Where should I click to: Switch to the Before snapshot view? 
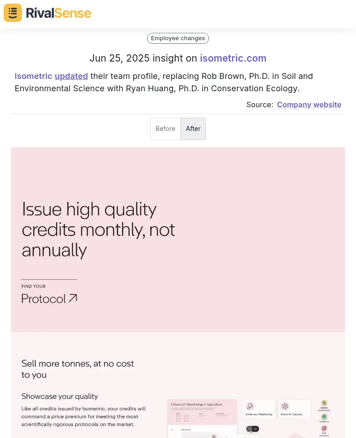(165, 129)
